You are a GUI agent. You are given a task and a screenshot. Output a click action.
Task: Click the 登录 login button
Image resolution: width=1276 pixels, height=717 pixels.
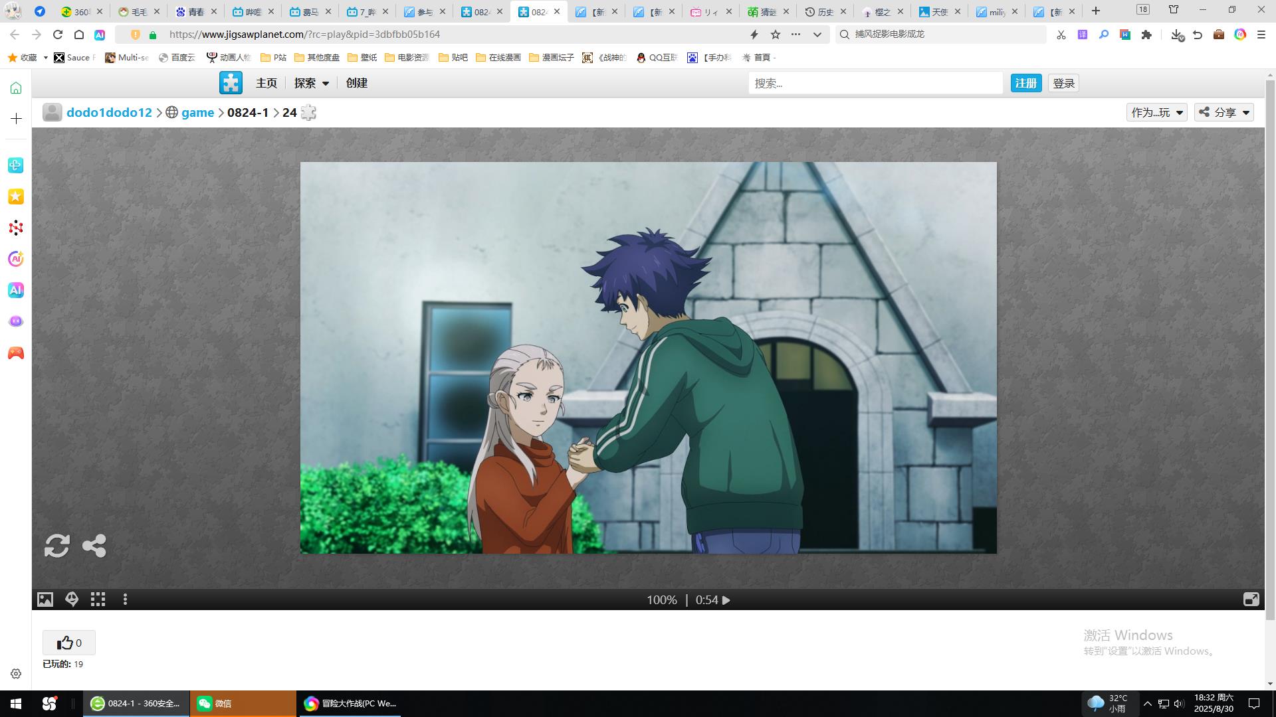click(1064, 83)
